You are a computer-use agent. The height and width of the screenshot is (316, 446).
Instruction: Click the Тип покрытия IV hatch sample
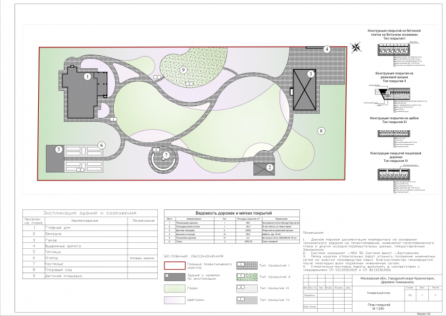pos(247,300)
